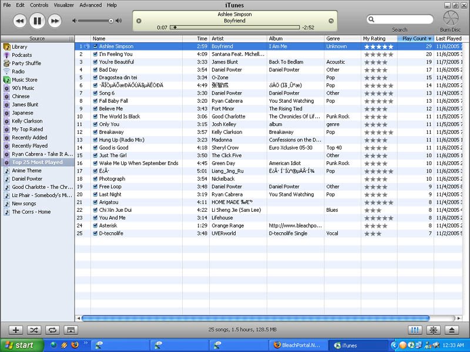Turn on the visualizer button
Screen dimensions: 470x352
tap(433, 330)
